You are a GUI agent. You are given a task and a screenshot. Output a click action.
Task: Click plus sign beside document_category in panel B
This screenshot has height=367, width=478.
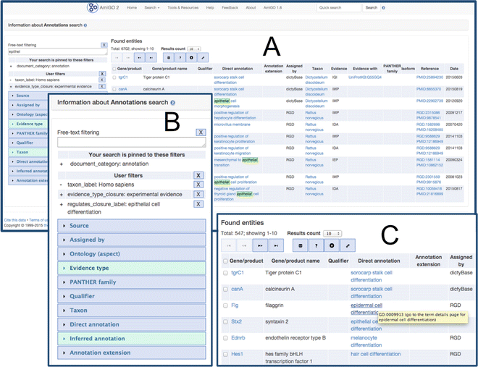tap(62, 164)
